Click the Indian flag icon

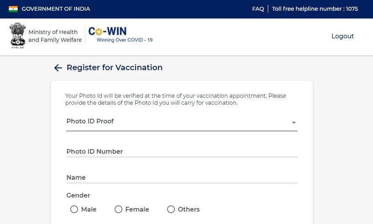point(13,9)
